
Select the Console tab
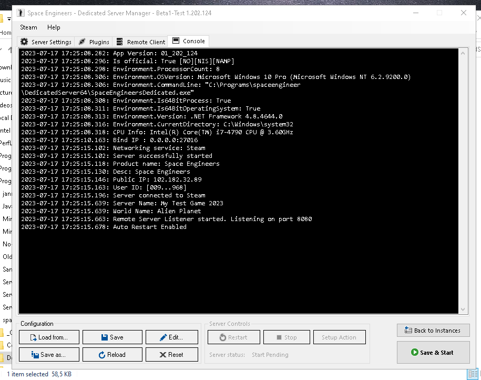click(x=188, y=41)
